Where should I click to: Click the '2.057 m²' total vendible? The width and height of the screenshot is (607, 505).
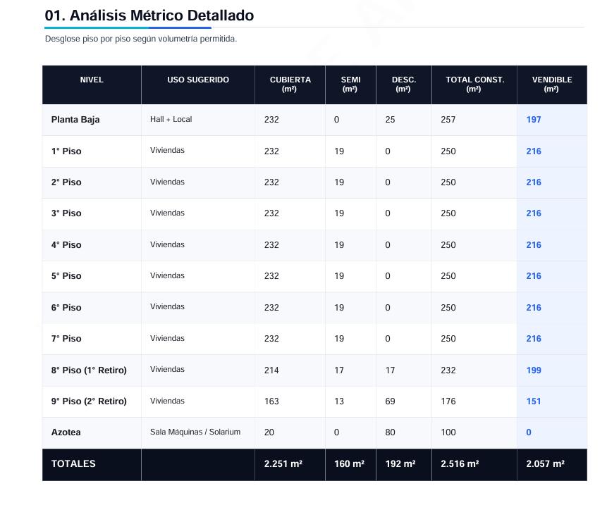[545, 463]
